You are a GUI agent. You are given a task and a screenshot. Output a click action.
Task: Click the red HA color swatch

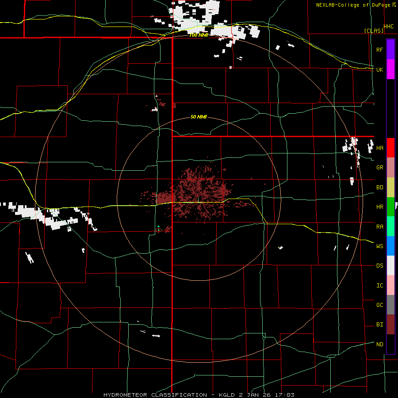[390, 148]
